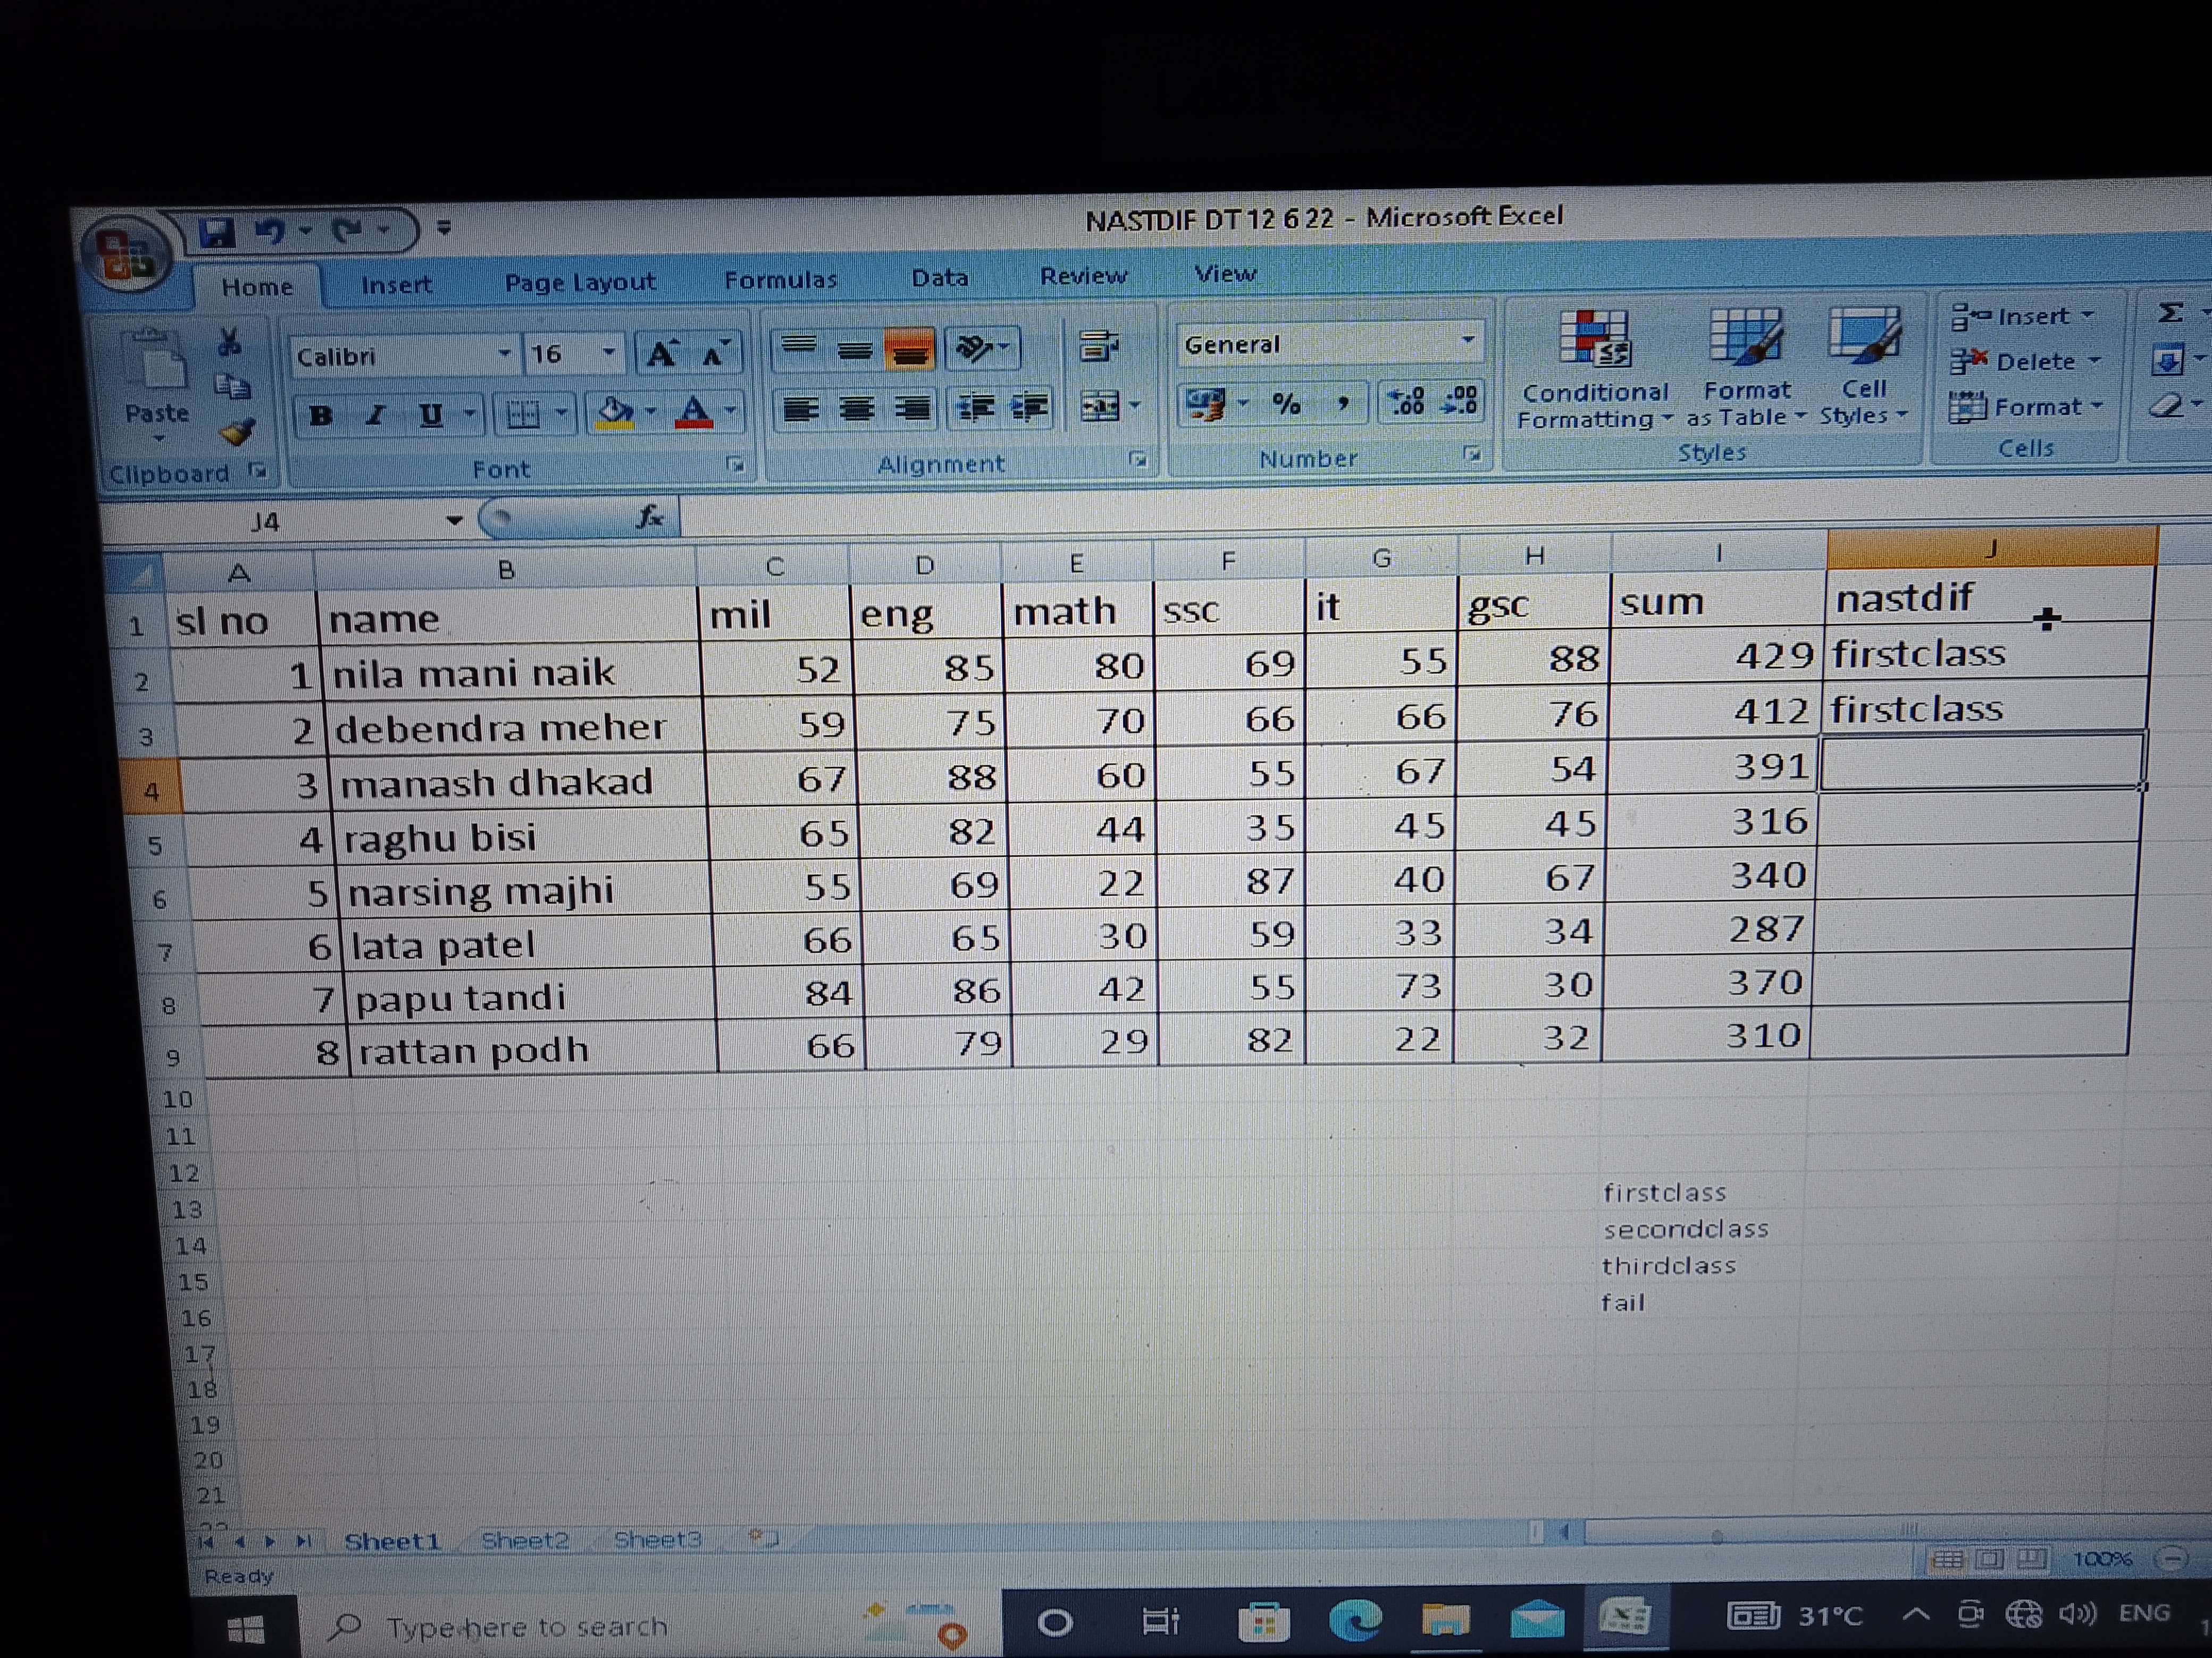Switch to the Formulas ribbon tab
The height and width of the screenshot is (1658, 2212).
[x=780, y=280]
